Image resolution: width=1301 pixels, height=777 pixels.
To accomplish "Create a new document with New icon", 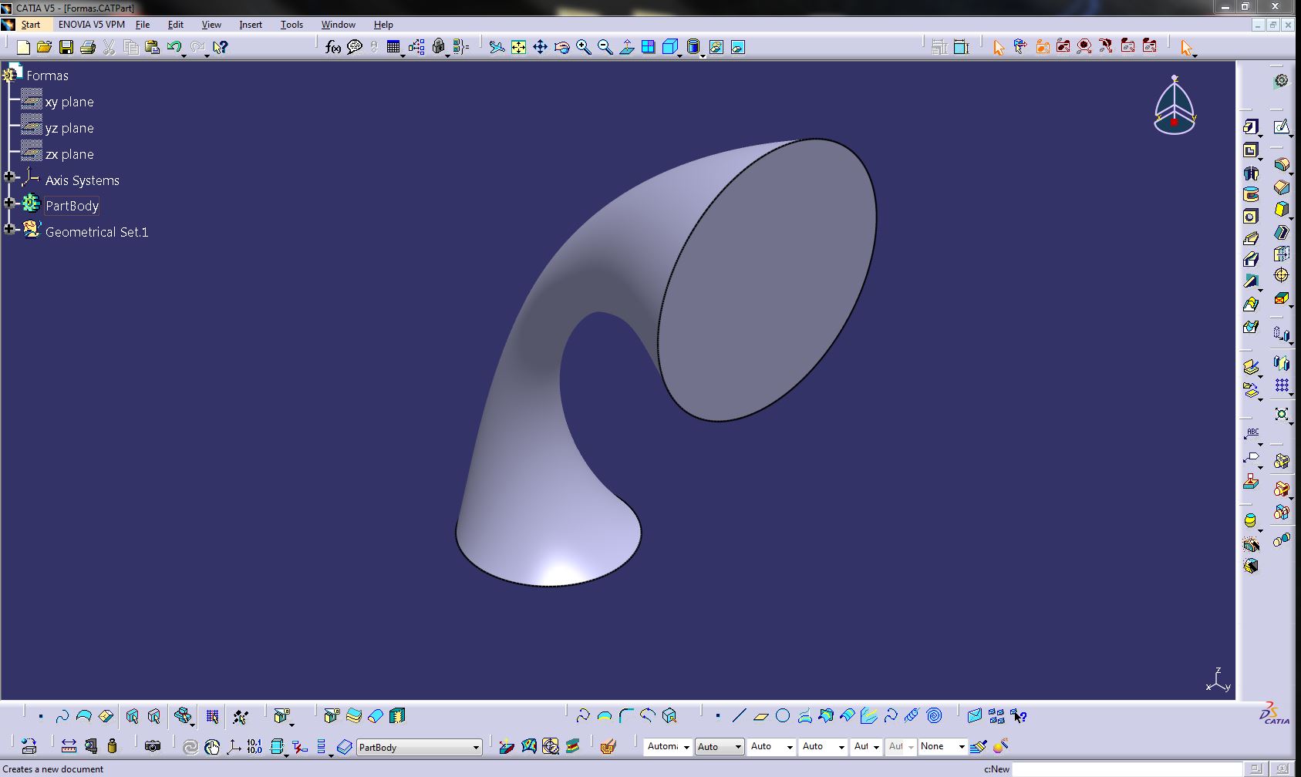I will (23, 48).
